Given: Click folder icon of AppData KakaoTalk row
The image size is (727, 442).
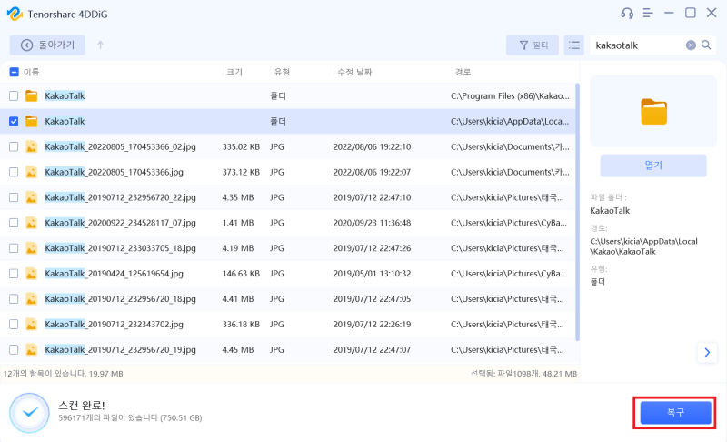Looking at the screenshot, I should pos(32,122).
